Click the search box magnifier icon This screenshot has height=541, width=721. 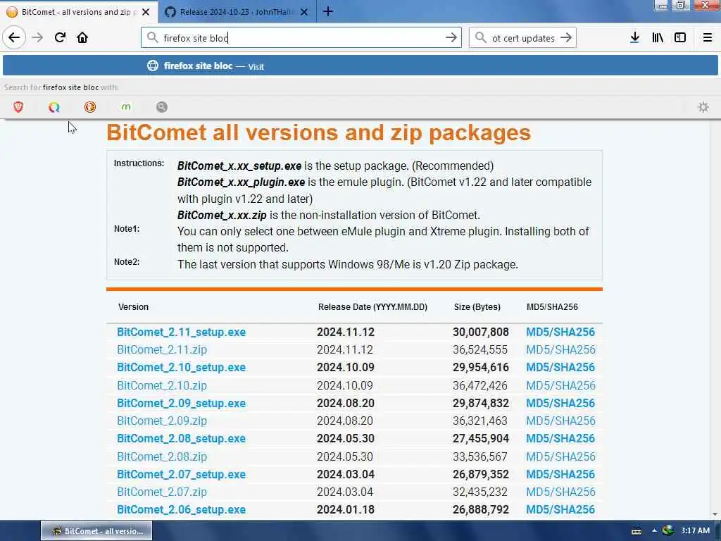(480, 37)
